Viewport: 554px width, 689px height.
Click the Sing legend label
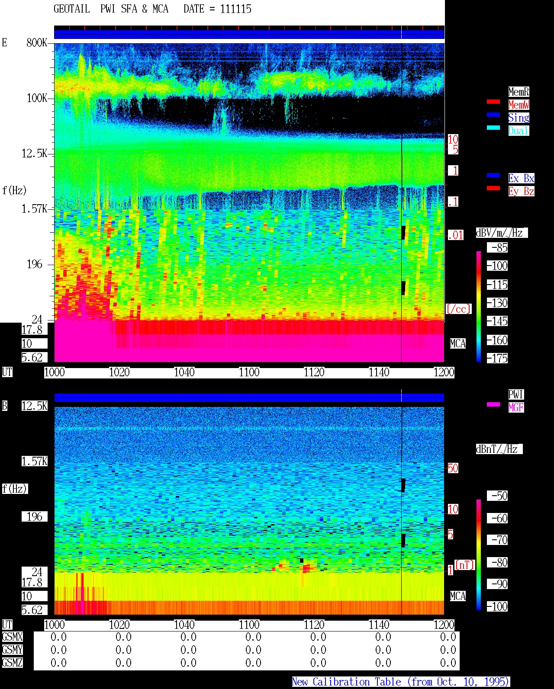coord(519,118)
